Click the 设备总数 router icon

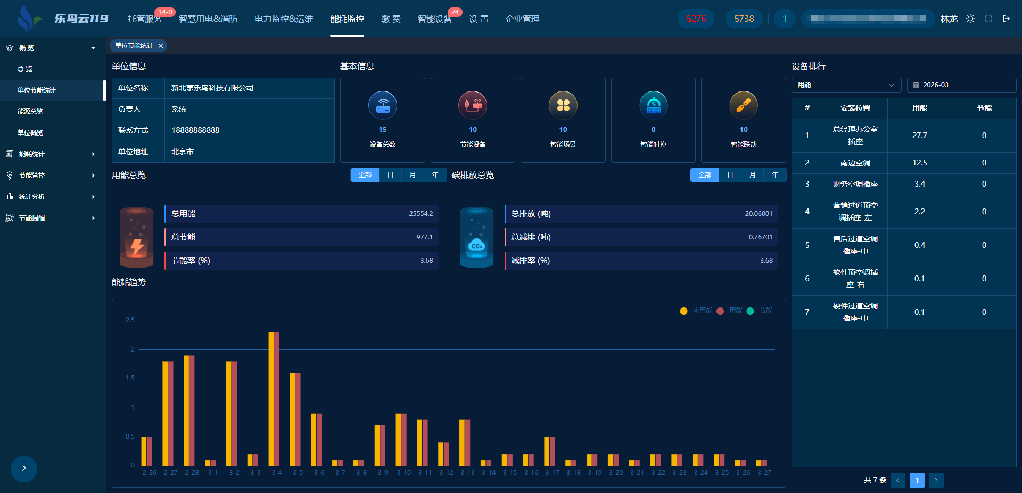point(382,105)
